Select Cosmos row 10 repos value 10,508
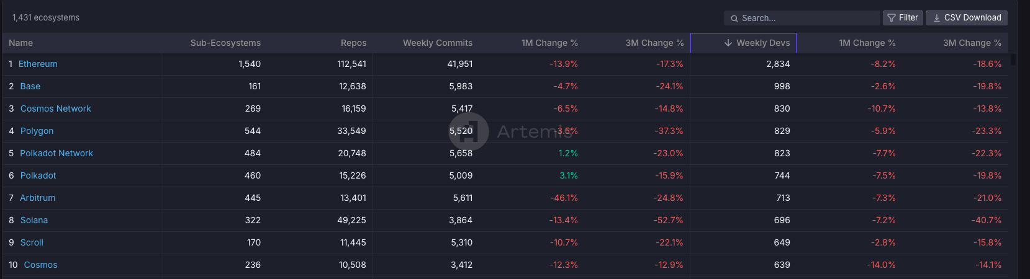1030x279 pixels. (x=353, y=265)
